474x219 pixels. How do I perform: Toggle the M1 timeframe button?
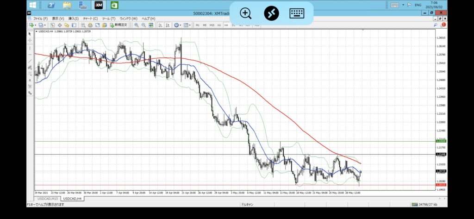[x=198, y=25]
